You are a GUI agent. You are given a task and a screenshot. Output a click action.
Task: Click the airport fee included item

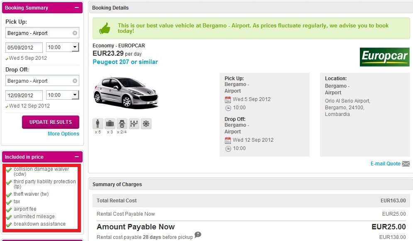(25, 209)
